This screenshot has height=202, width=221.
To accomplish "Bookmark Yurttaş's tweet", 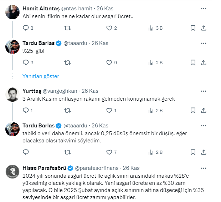I will [193, 111].
